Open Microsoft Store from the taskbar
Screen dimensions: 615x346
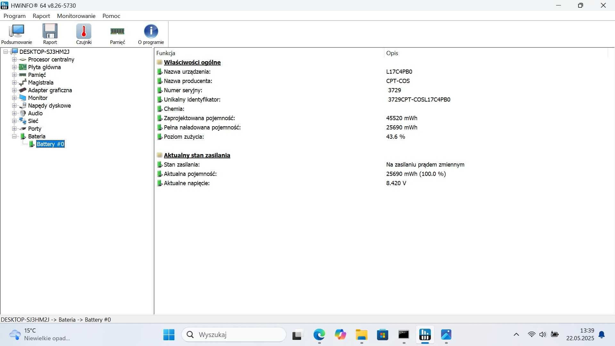382,335
